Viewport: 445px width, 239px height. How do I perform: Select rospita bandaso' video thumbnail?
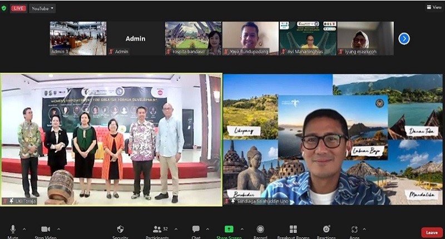click(193, 38)
